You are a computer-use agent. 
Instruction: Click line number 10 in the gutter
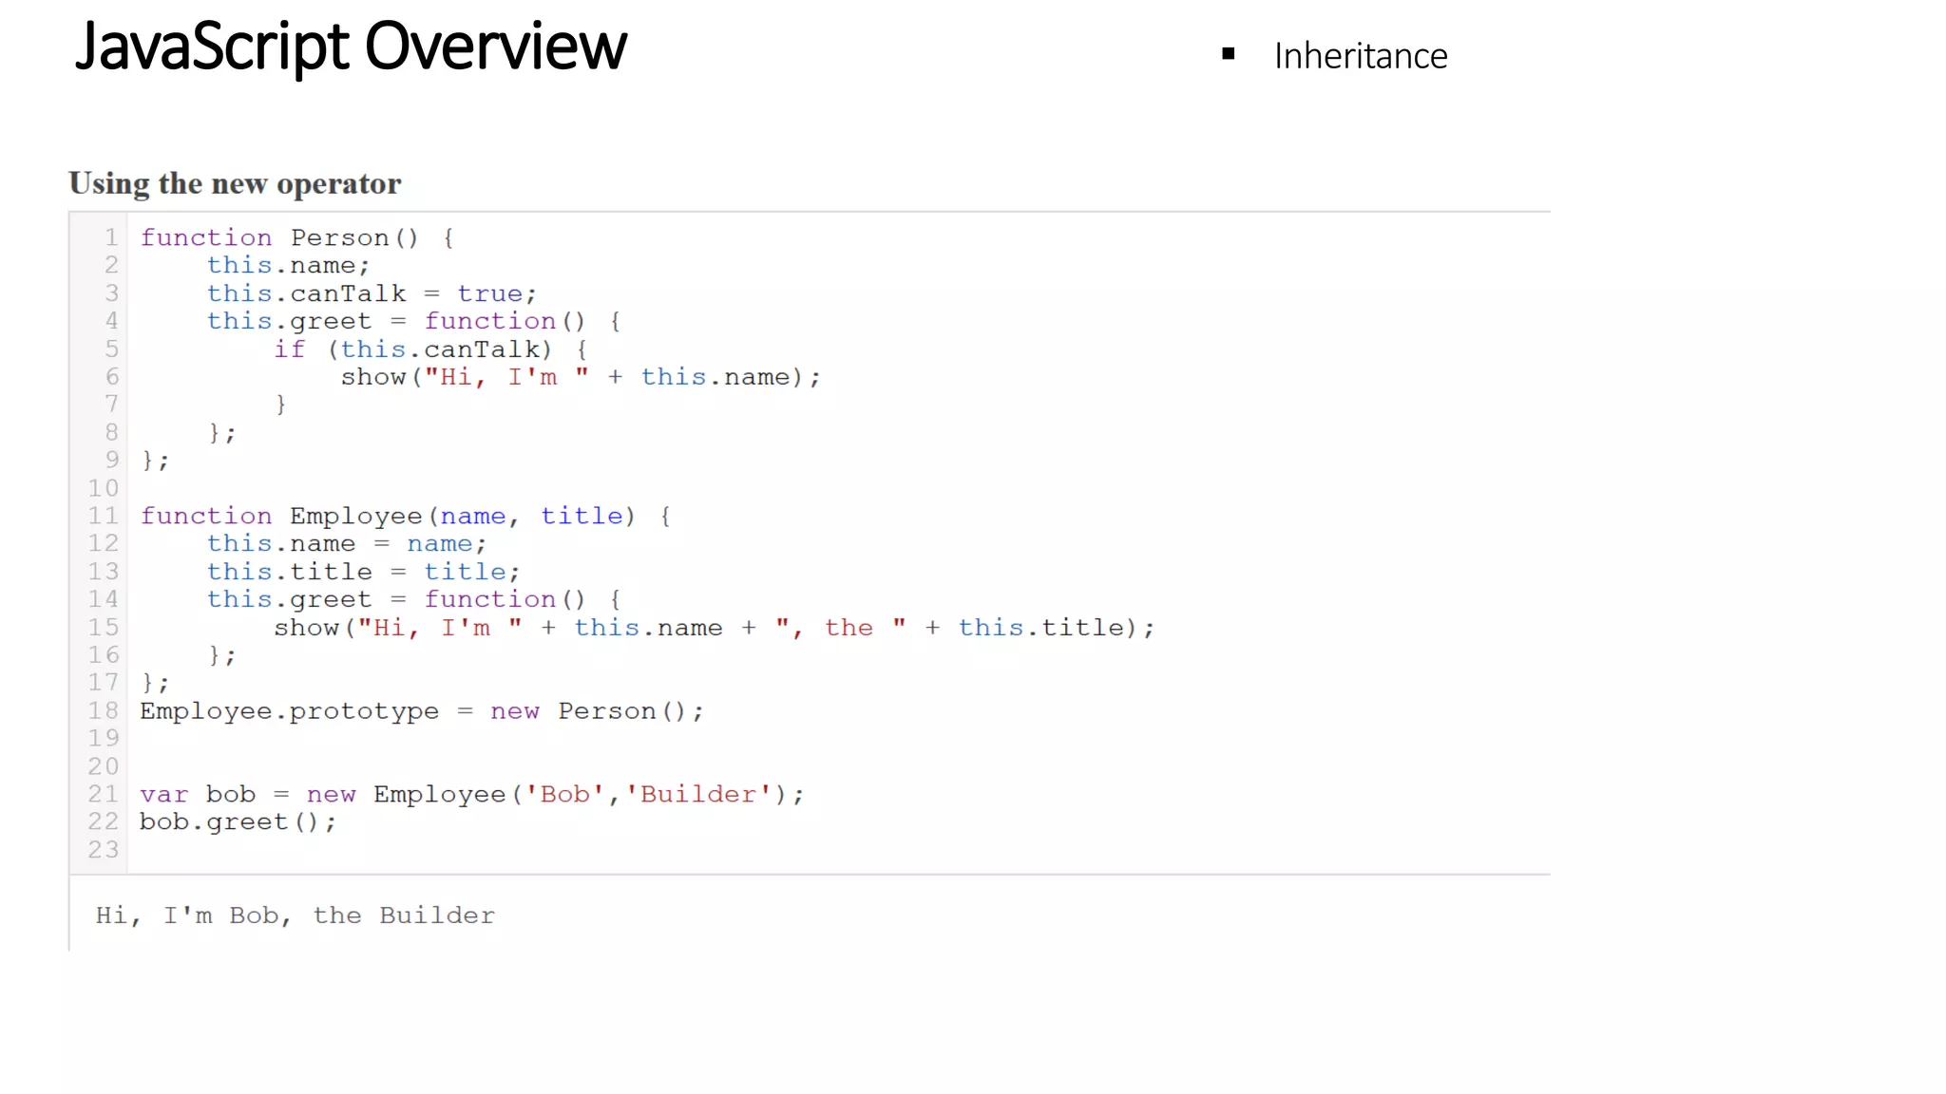[x=104, y=488]
